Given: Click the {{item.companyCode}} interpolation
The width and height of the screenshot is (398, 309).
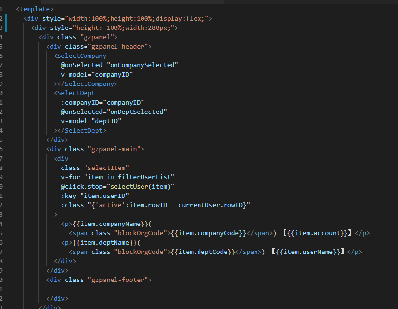Looking at the screenshot, I should [208, 233].
